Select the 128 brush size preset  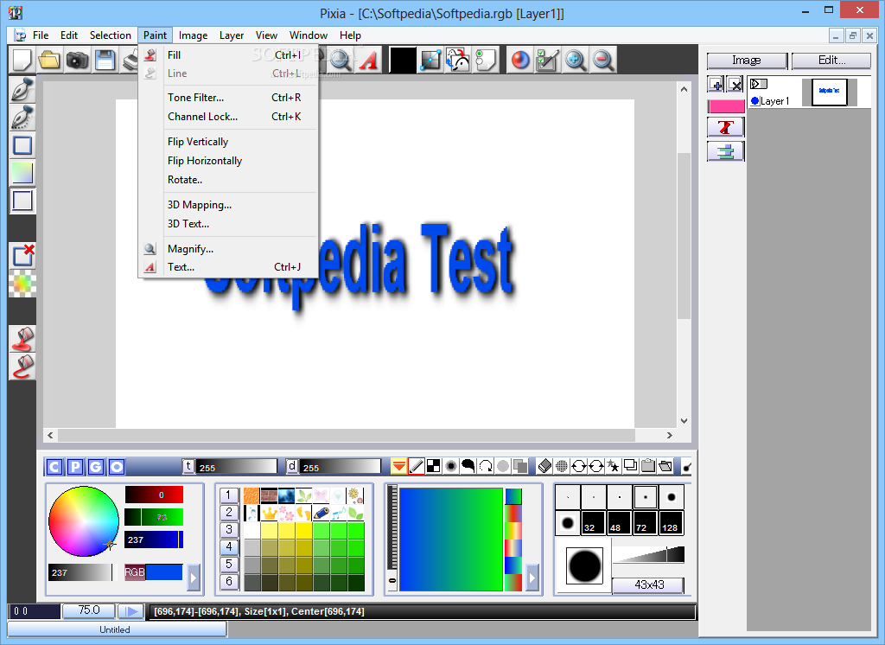[671, 522]
